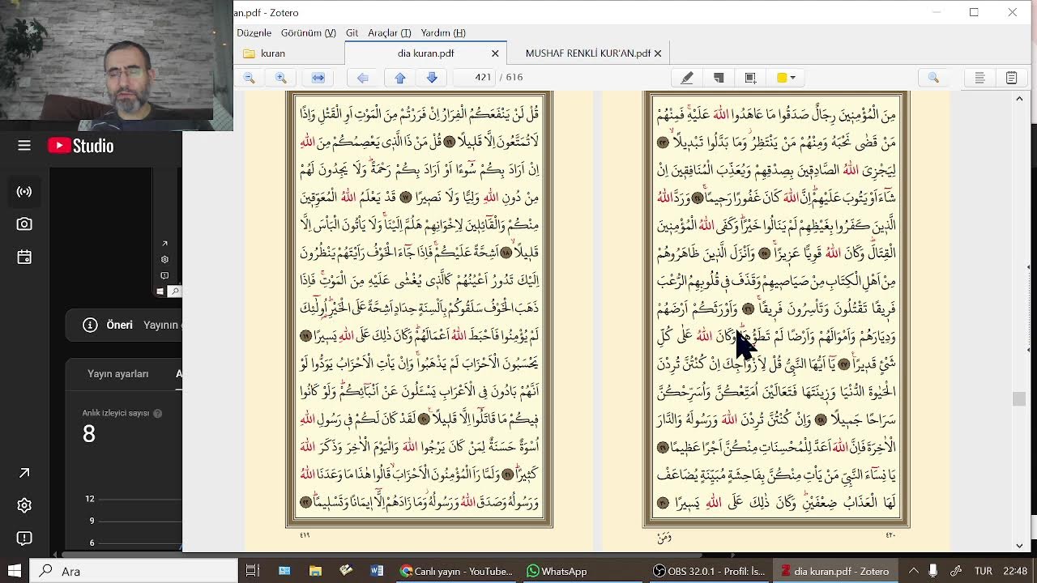Click dia kuran.pdf Zotero taskbar button
The width and height of the screenshot is (1037, 583).
coord(834,571)
